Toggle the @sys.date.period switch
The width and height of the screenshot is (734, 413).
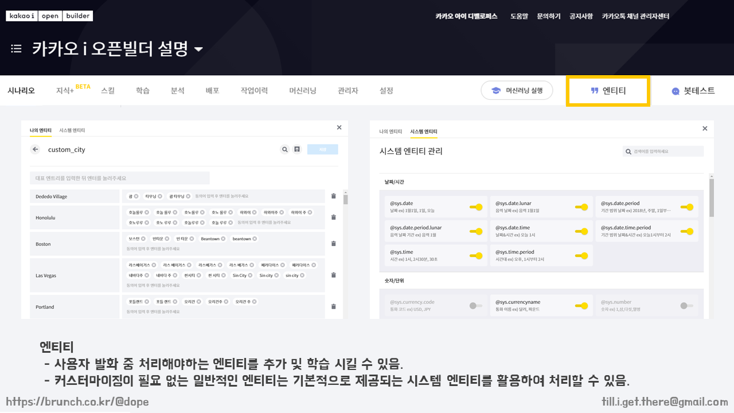coord(687,207)
